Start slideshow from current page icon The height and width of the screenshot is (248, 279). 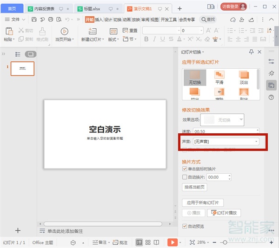pyautogui.click(x=65, y=32)
